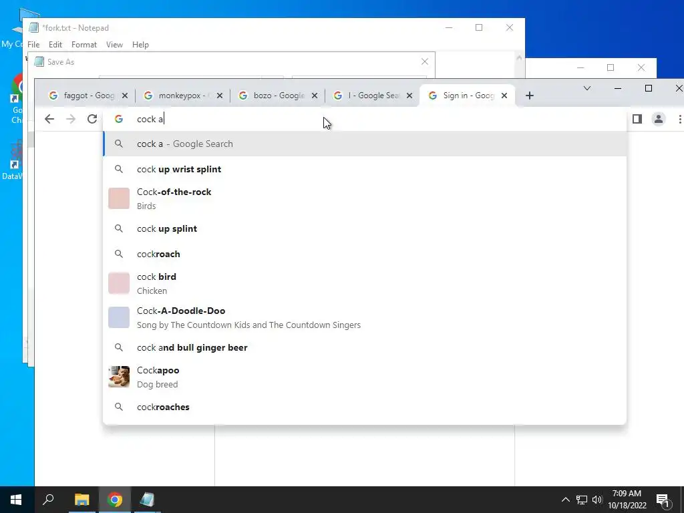
Task: Click the search icon beside 'cockroaches'
Action: [119, 407]
